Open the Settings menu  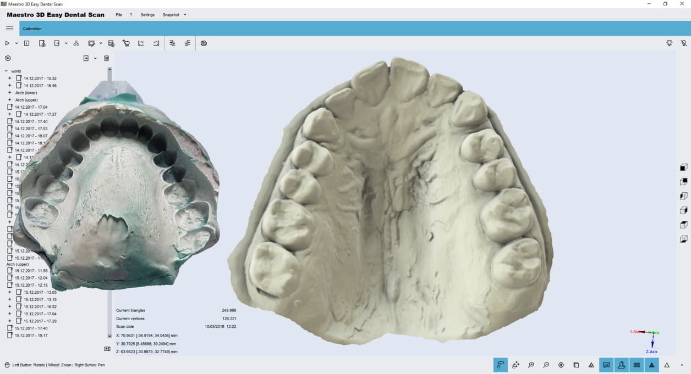click(x=147, y=15)
